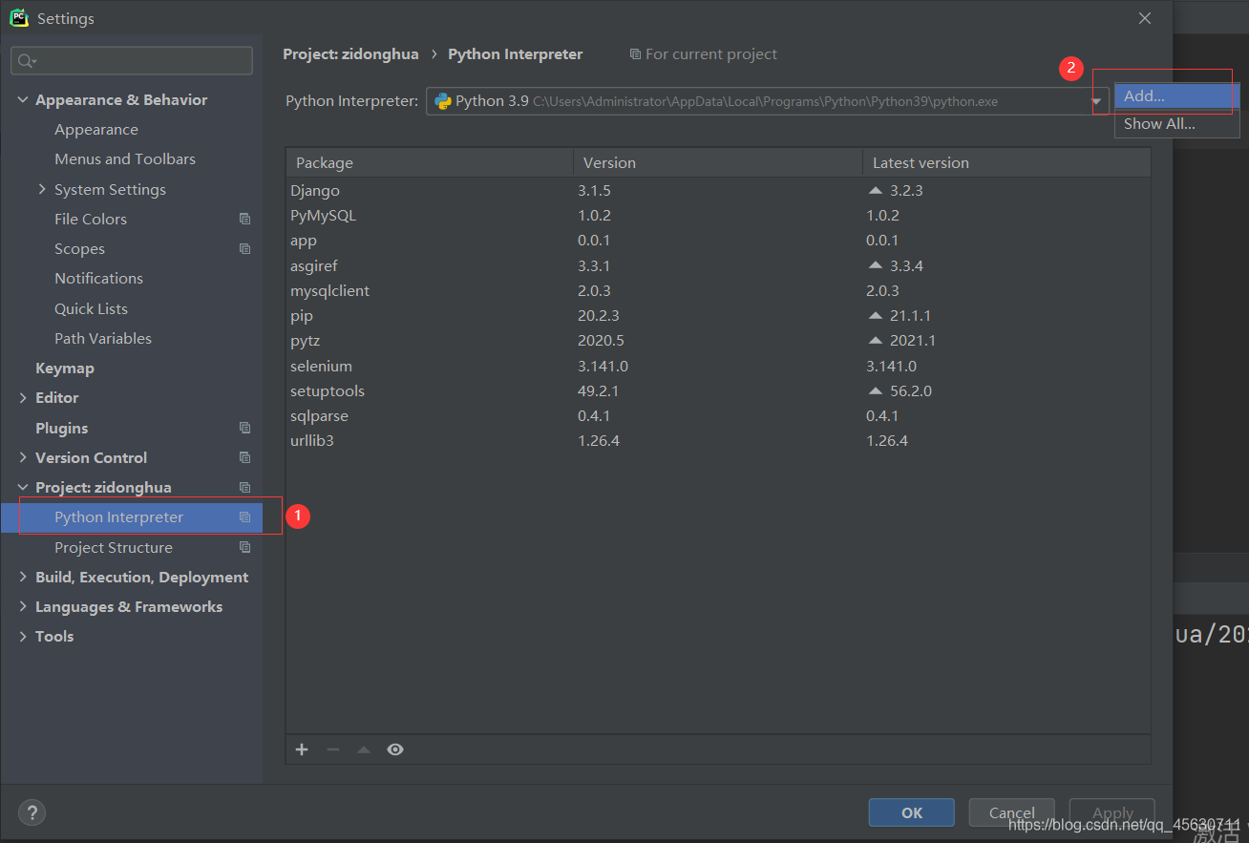The image size is (1249, 843).
Task: Open Notifications settings page
Action: [98, 278]
